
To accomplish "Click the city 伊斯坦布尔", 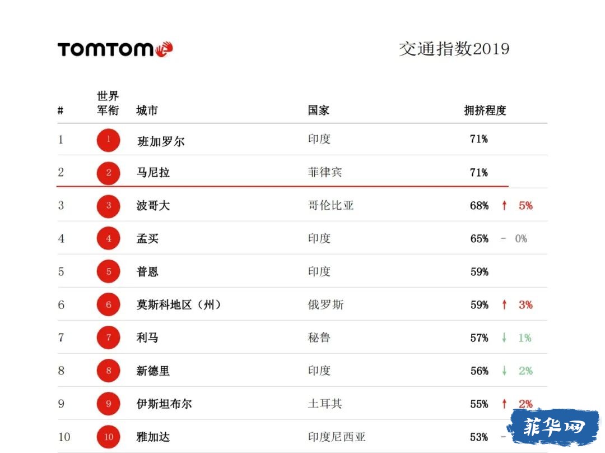I will coord(164,404).
